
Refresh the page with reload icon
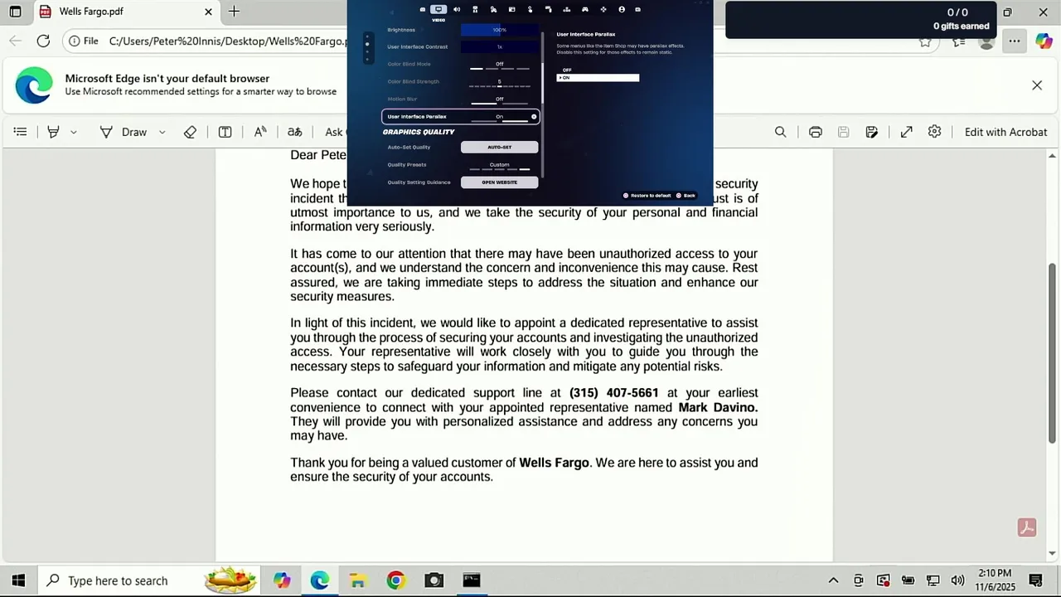[43, 41]
